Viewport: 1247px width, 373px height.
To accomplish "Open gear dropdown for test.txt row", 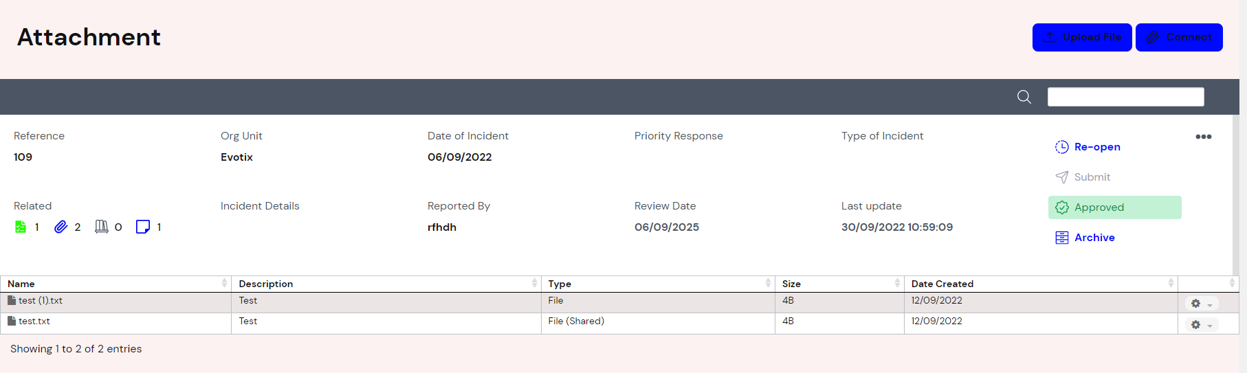I will [1201, 324].
